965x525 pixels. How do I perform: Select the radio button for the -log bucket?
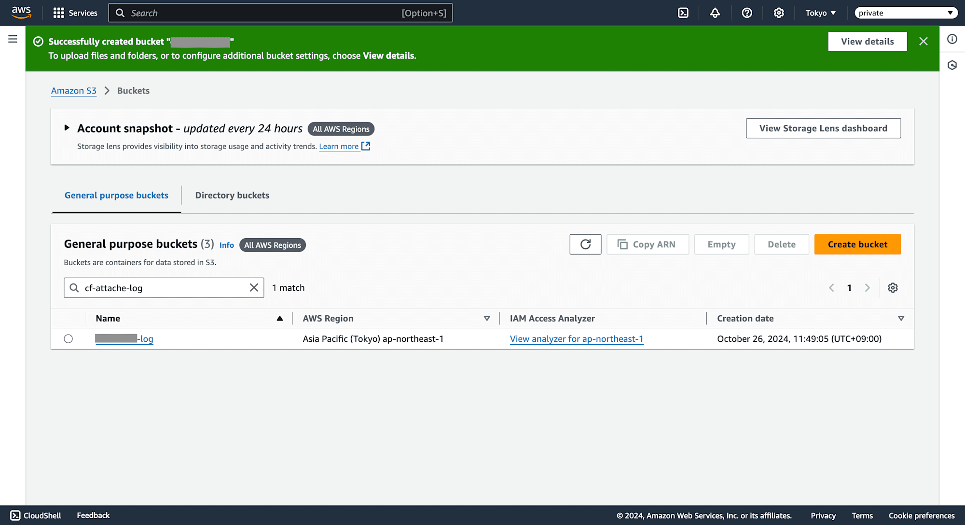[x=69, y=339]
